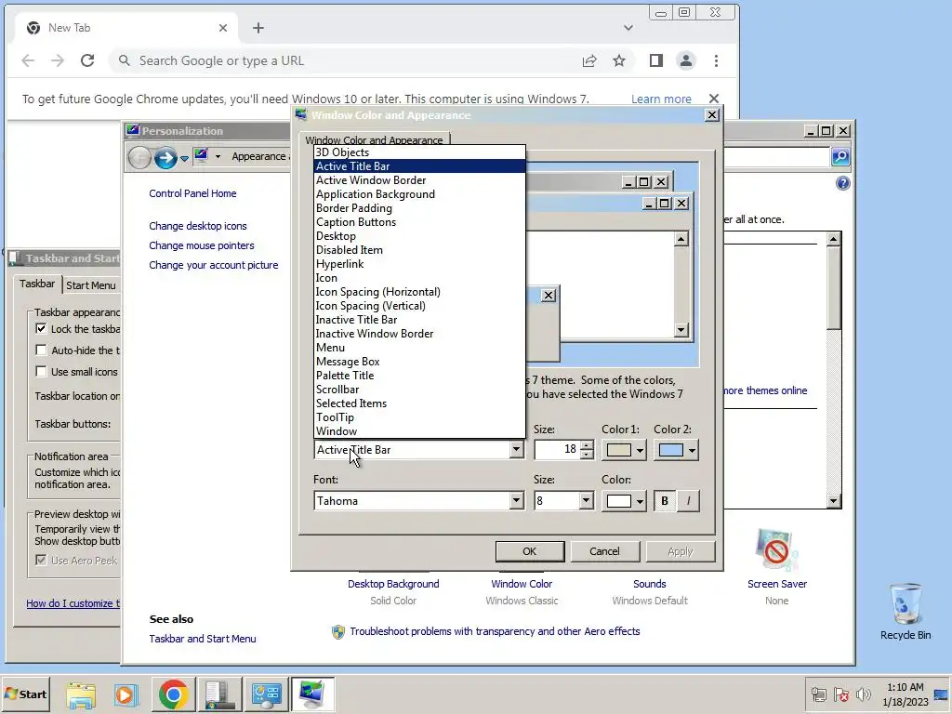952x714 pixels.
Task: Open the Personalization taskbar button
Action: pos(312,694)
